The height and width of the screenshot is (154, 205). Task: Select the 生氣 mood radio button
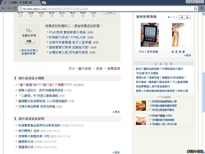pyautogui.click(x=94, y=16)
